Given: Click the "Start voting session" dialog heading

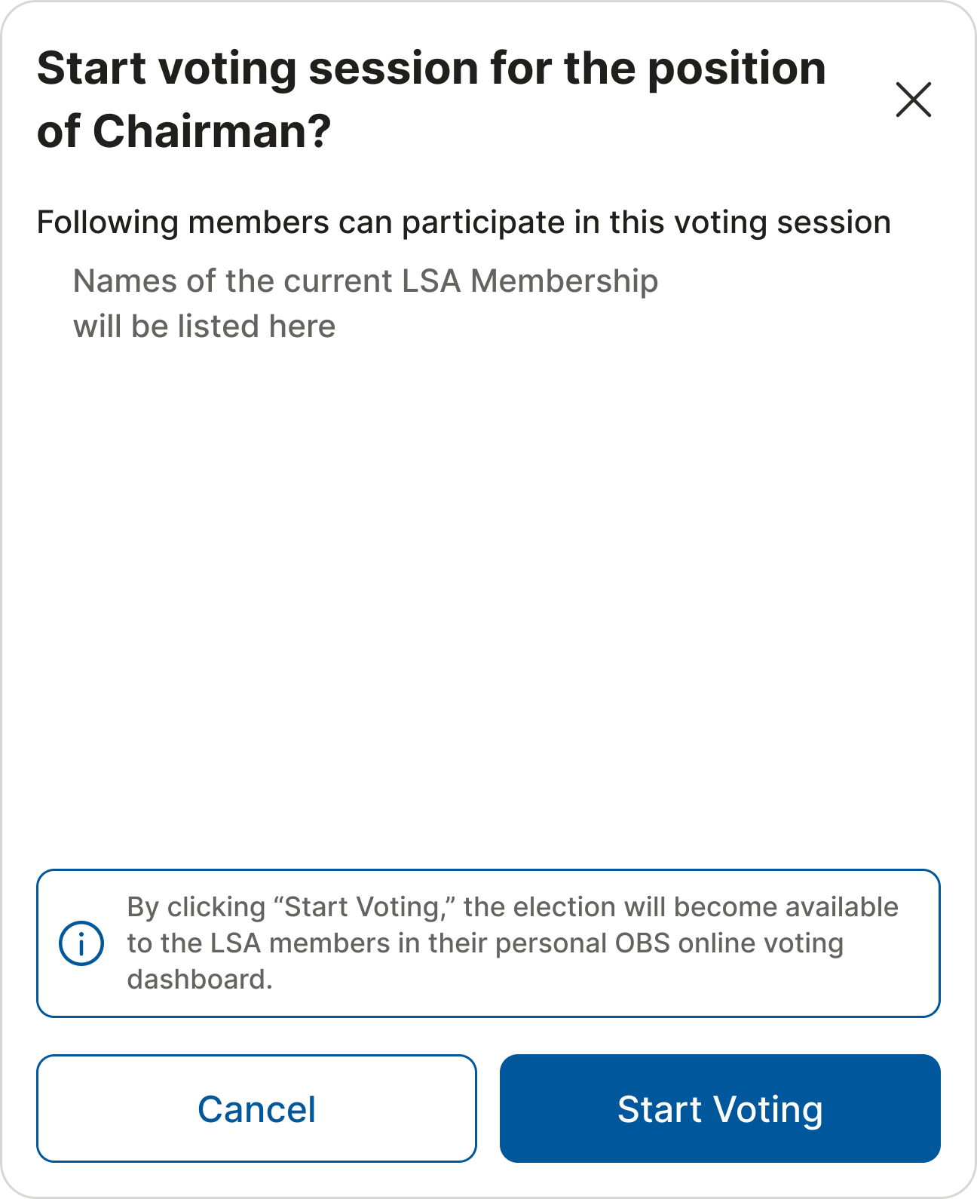Looking at the screenshot, I should tap(430, 69).
